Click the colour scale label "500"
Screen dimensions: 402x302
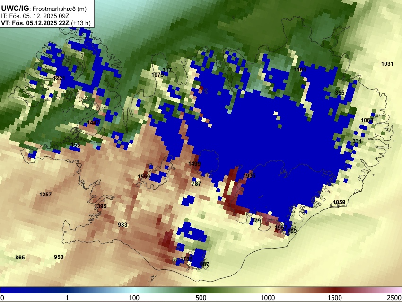tap(201, 298)
